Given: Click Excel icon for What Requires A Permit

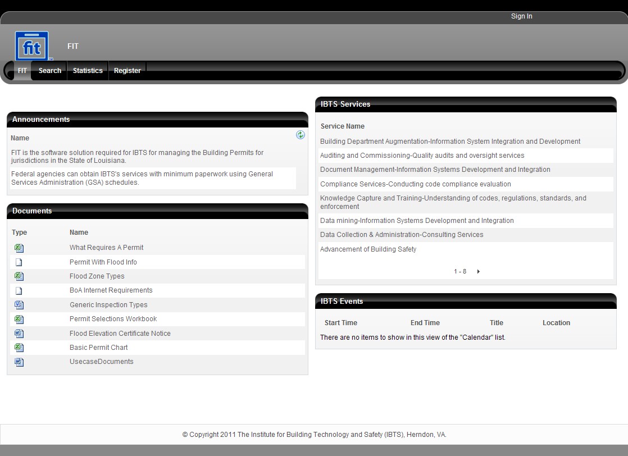Looking at the screenshot, I should pyautogui.click(x=19, y=248).
